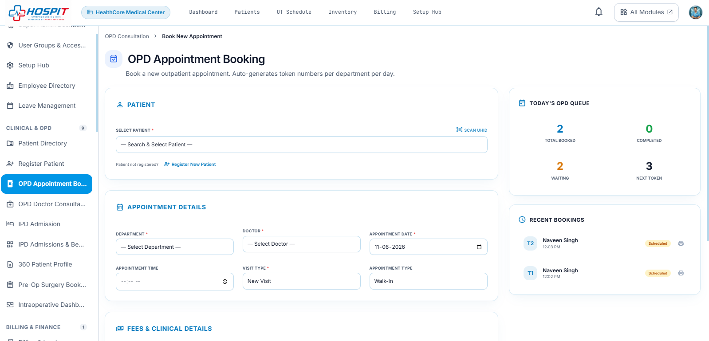The height and width of the screenshot is (341, 709).
Task: Open the user profile avatar
Action: coord(695,12)
